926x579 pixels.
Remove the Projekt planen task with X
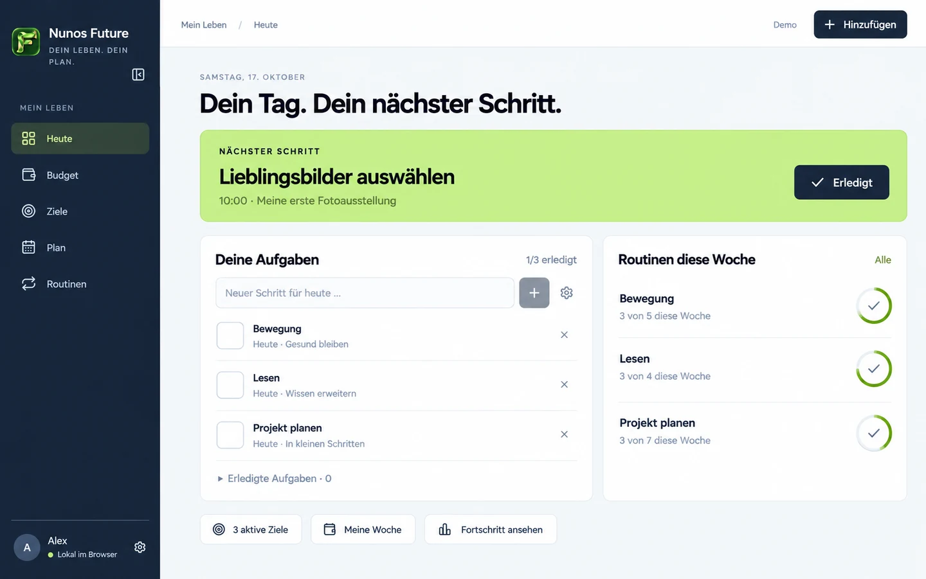(564, 434)
